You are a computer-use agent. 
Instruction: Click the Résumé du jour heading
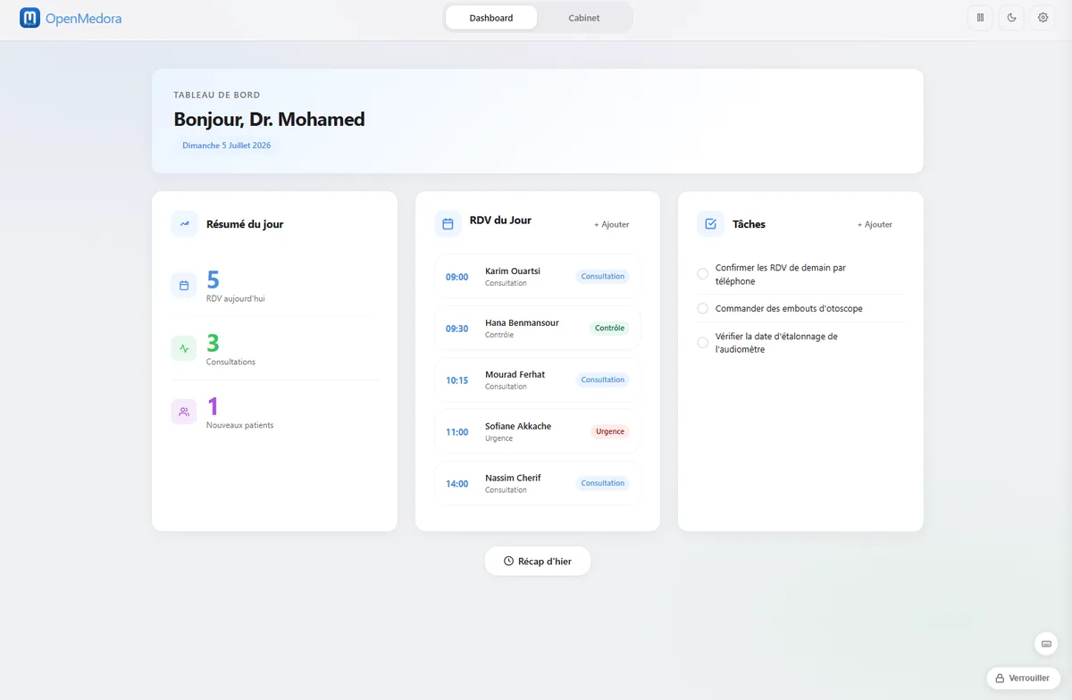pos(245,225)
